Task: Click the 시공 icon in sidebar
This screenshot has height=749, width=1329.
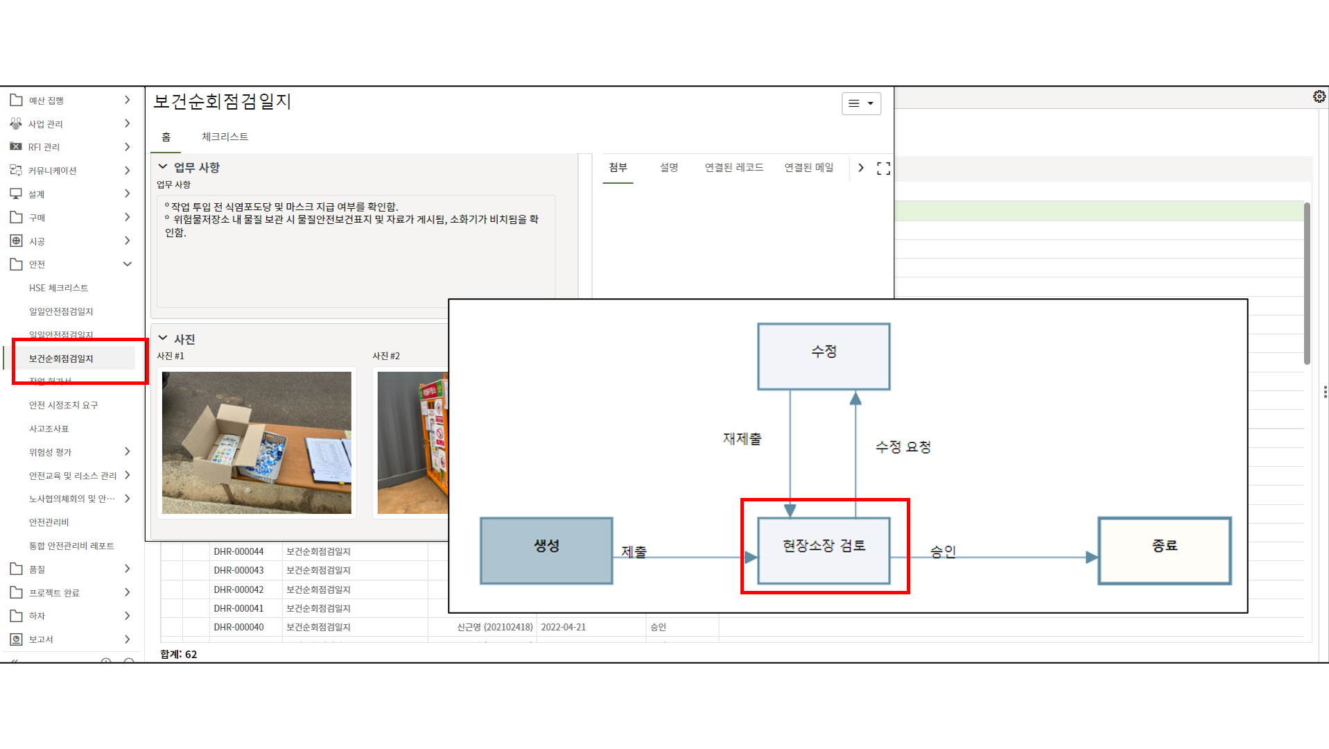Action: pos(16,241)
